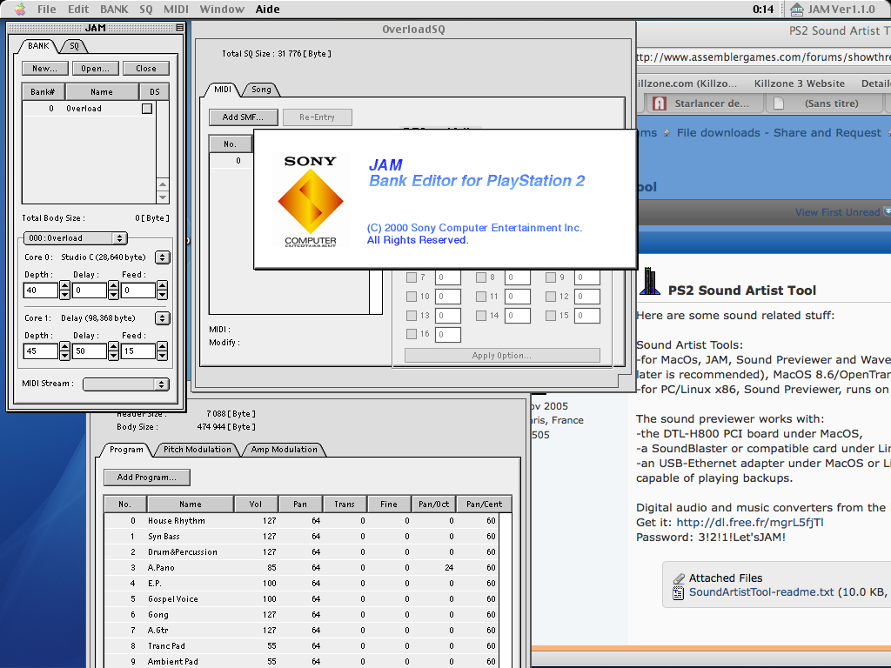Enable channel 9 checkbox in OverloadSQ
Screen dimensions: 891x668
[x=551, y=277]
